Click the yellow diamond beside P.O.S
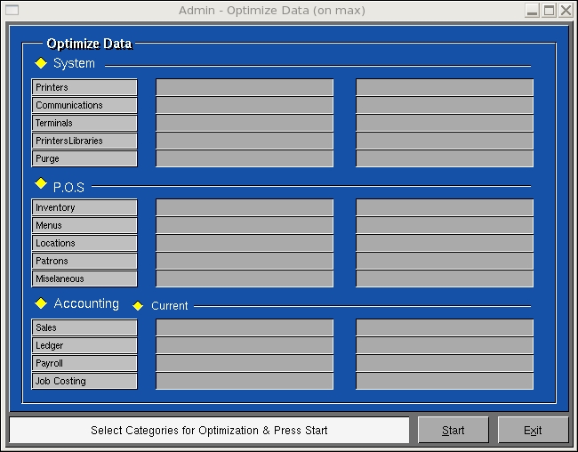The image size is (578, 452). tap(41, 183)
